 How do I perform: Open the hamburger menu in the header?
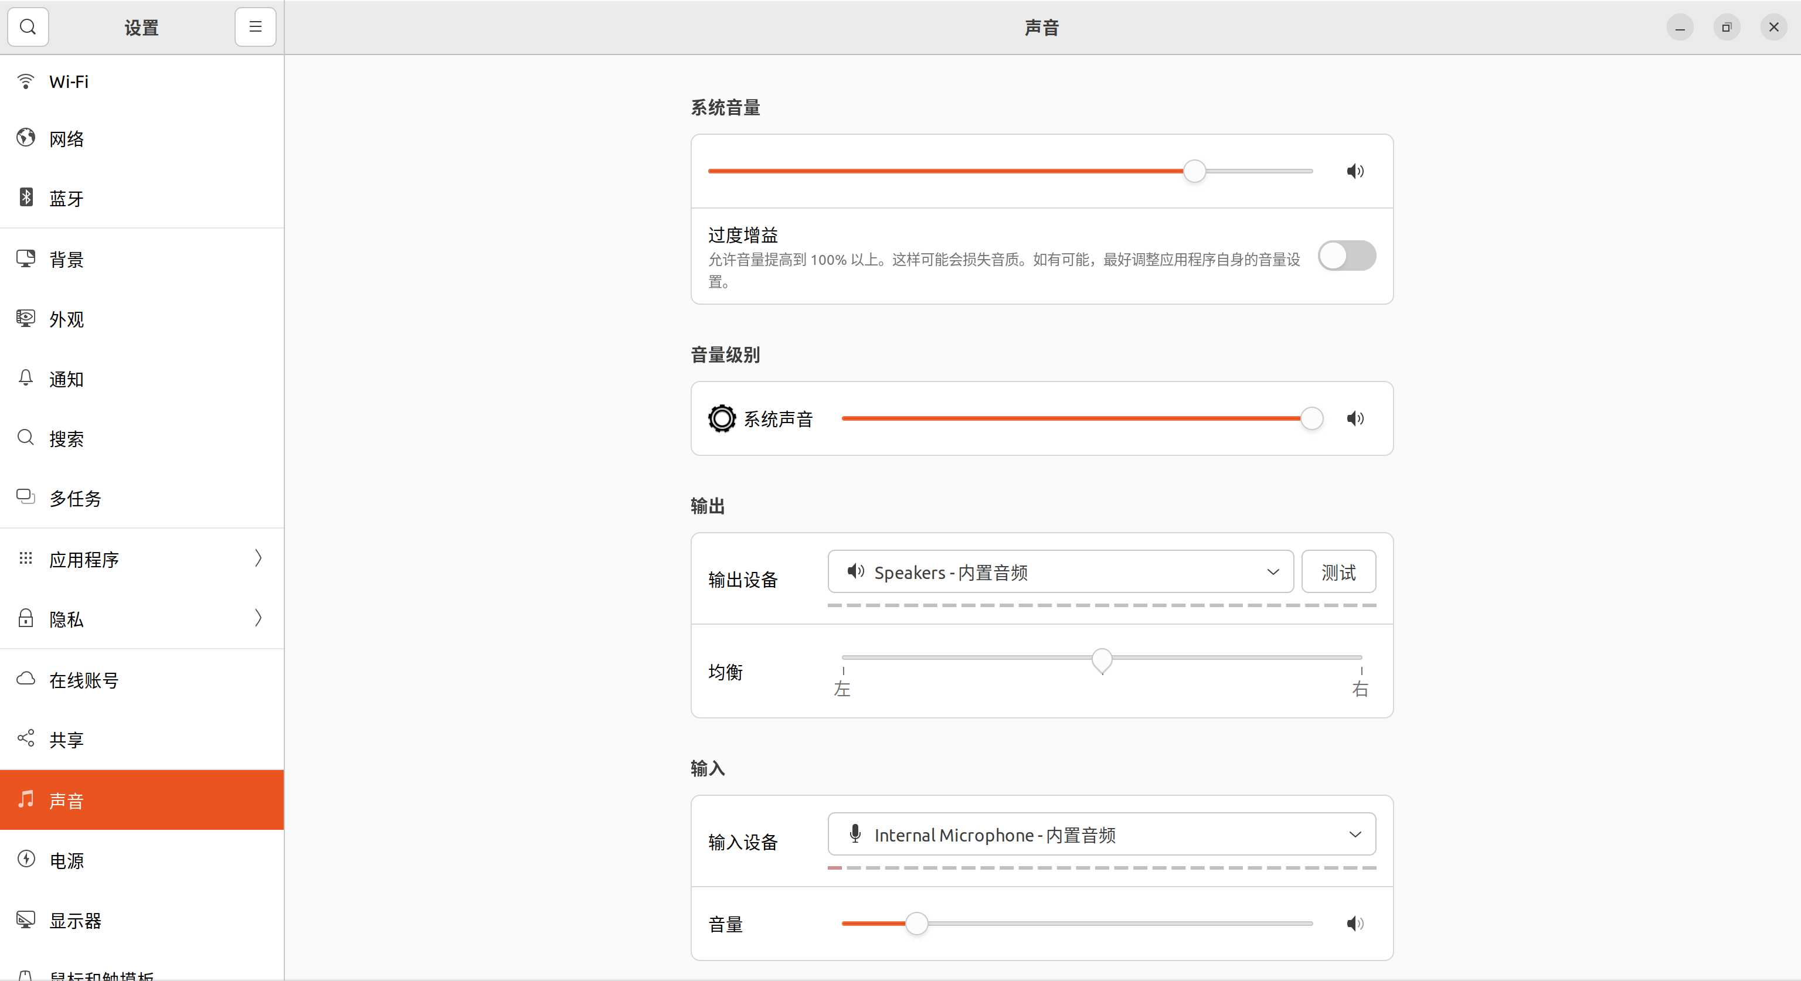point(255,27)
